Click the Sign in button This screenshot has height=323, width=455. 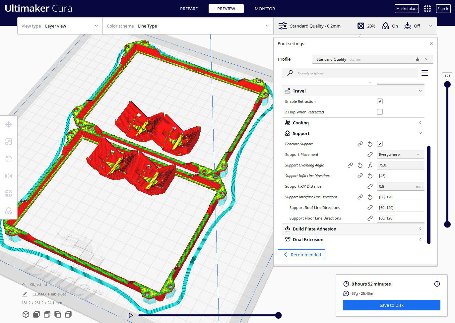(x=443, y=9)
